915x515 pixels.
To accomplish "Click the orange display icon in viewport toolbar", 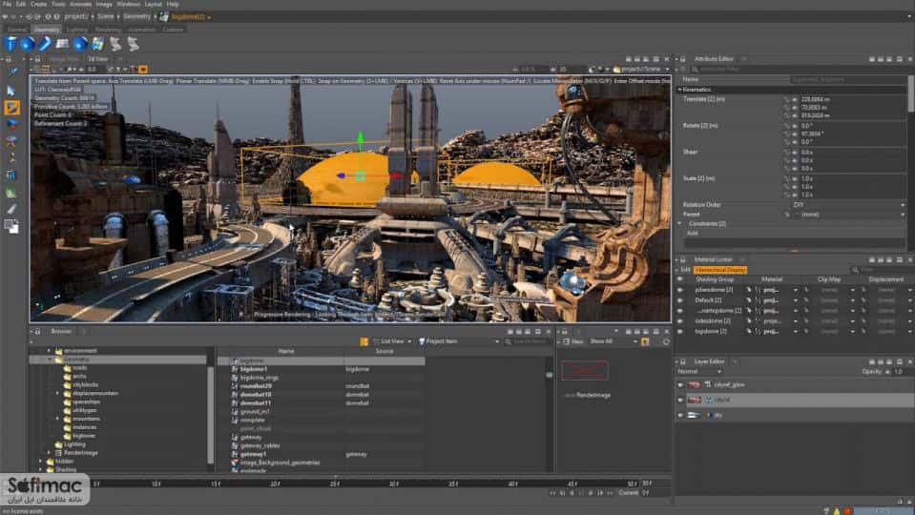I will click(x=143, y=69).
